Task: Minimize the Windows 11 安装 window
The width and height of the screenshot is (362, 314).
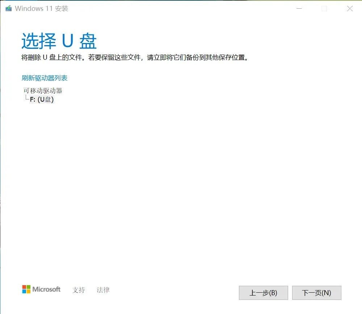Action: (x=299, y=8)
